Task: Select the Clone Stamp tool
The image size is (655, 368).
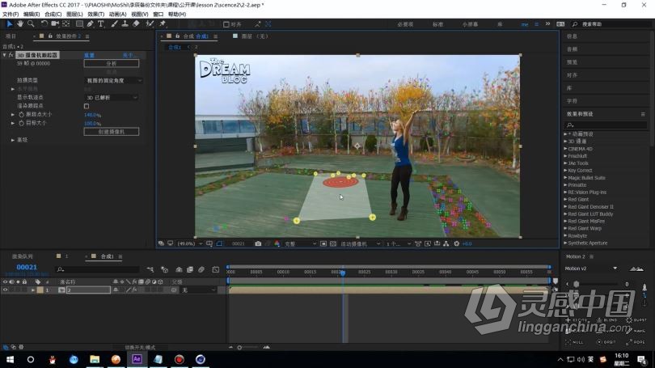Action: 125,24
